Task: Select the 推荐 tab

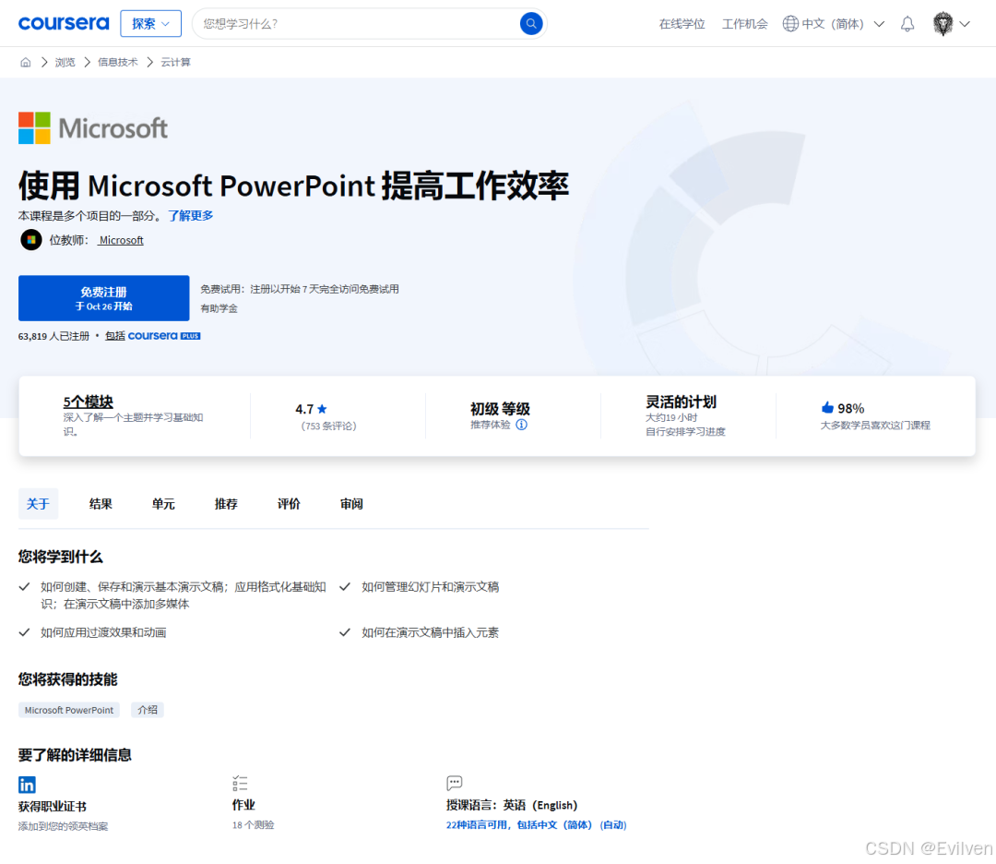Action: click(x=226, y=503)
